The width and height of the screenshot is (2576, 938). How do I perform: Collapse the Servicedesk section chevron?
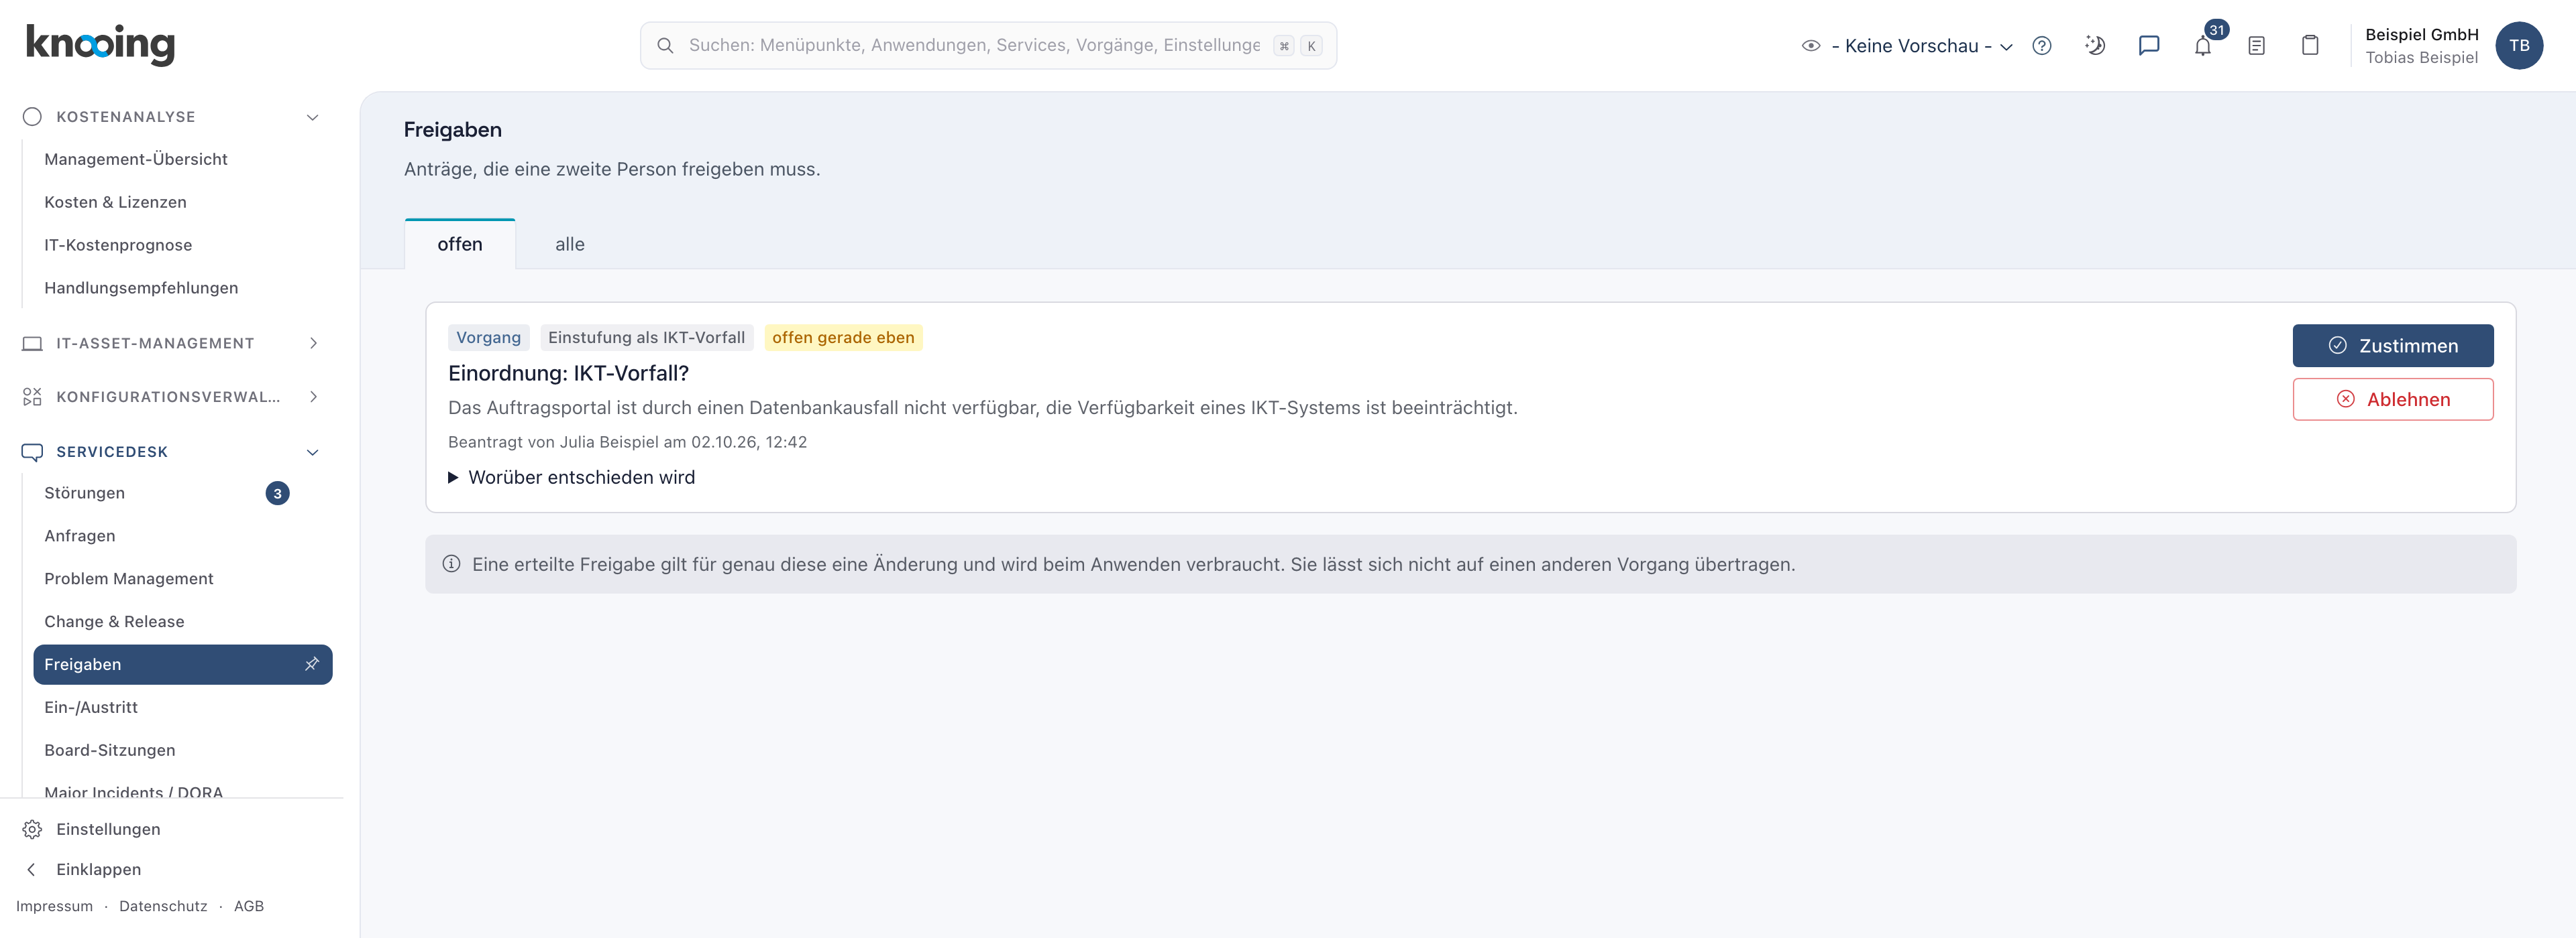313,452
